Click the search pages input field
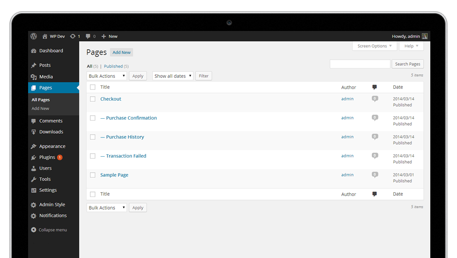This screenshot has height=258, width=457. [360, 64]
